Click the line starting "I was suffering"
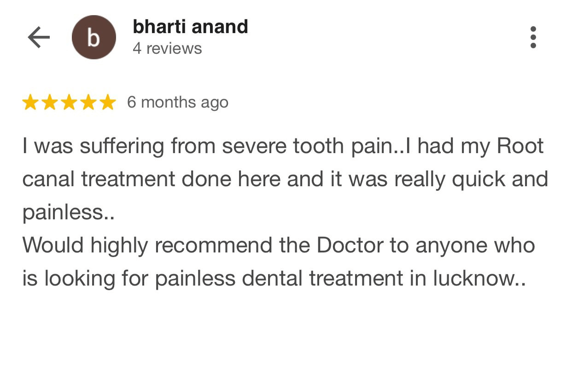 (283, 147)
